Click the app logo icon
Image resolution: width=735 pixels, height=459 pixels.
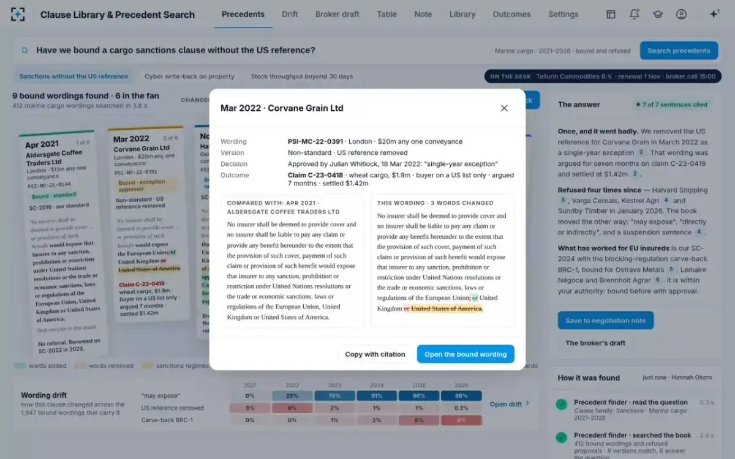18,14
